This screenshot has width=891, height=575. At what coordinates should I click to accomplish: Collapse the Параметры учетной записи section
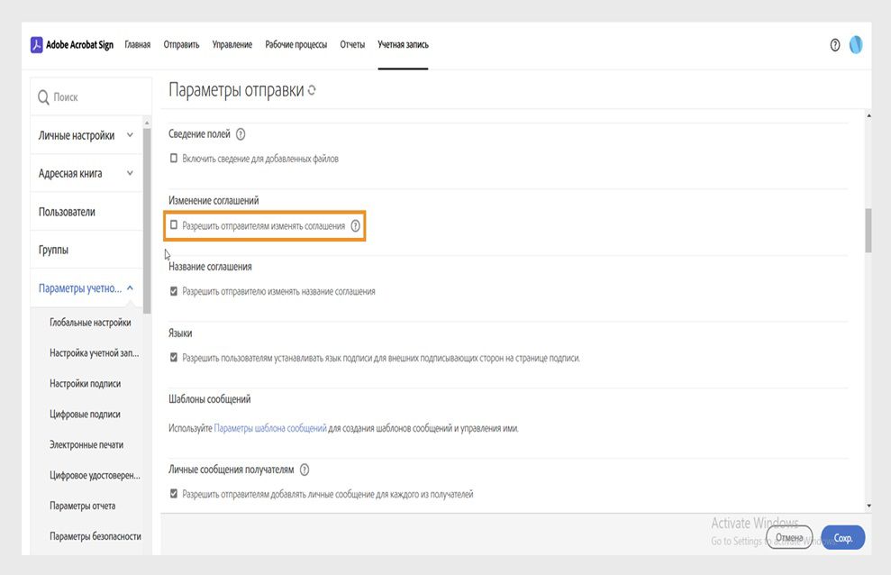point(130,288)
